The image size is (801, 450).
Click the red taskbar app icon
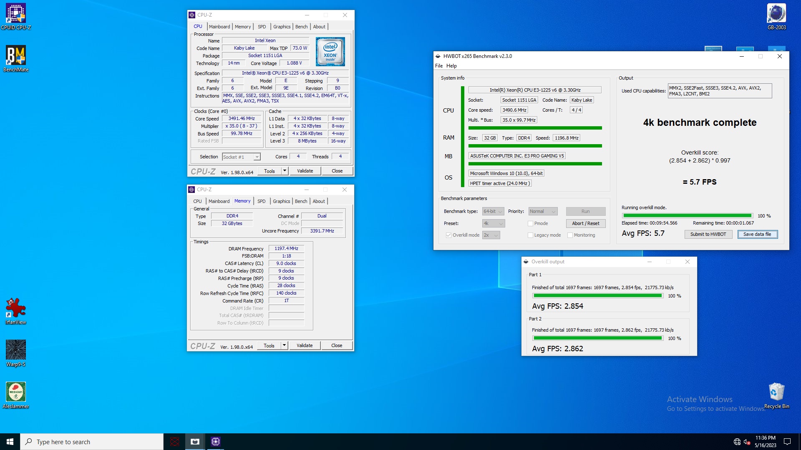point(175,442)
